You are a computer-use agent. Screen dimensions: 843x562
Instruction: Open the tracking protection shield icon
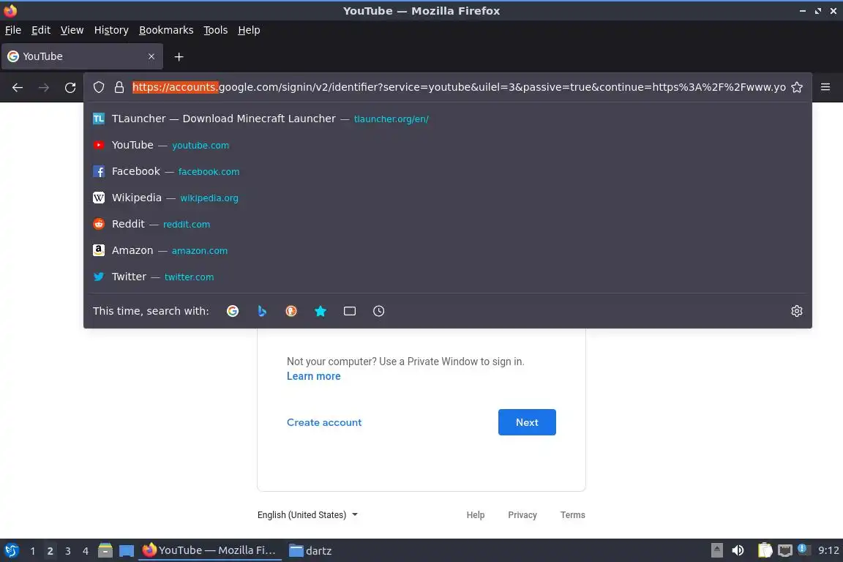pos(98,87)
